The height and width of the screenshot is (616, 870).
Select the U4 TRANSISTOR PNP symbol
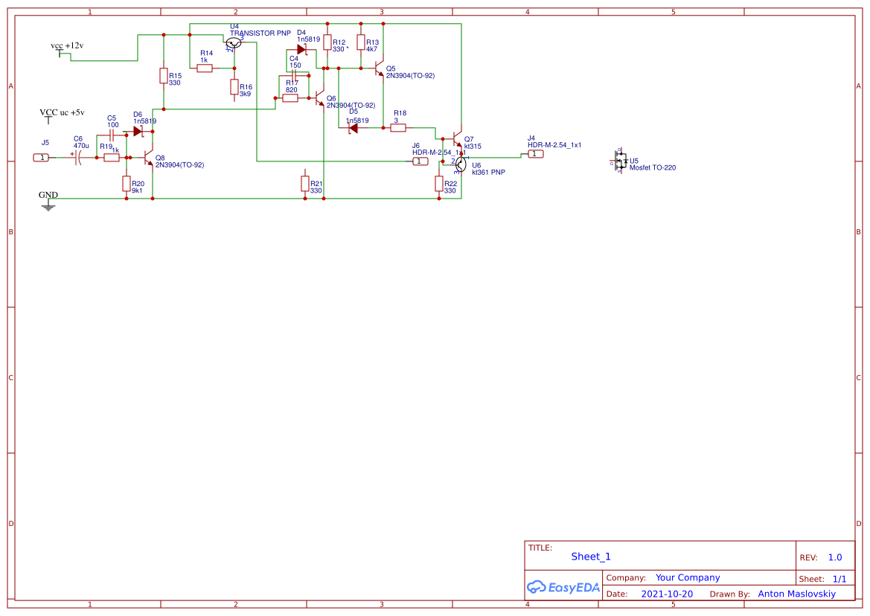(x=234, y=42)
